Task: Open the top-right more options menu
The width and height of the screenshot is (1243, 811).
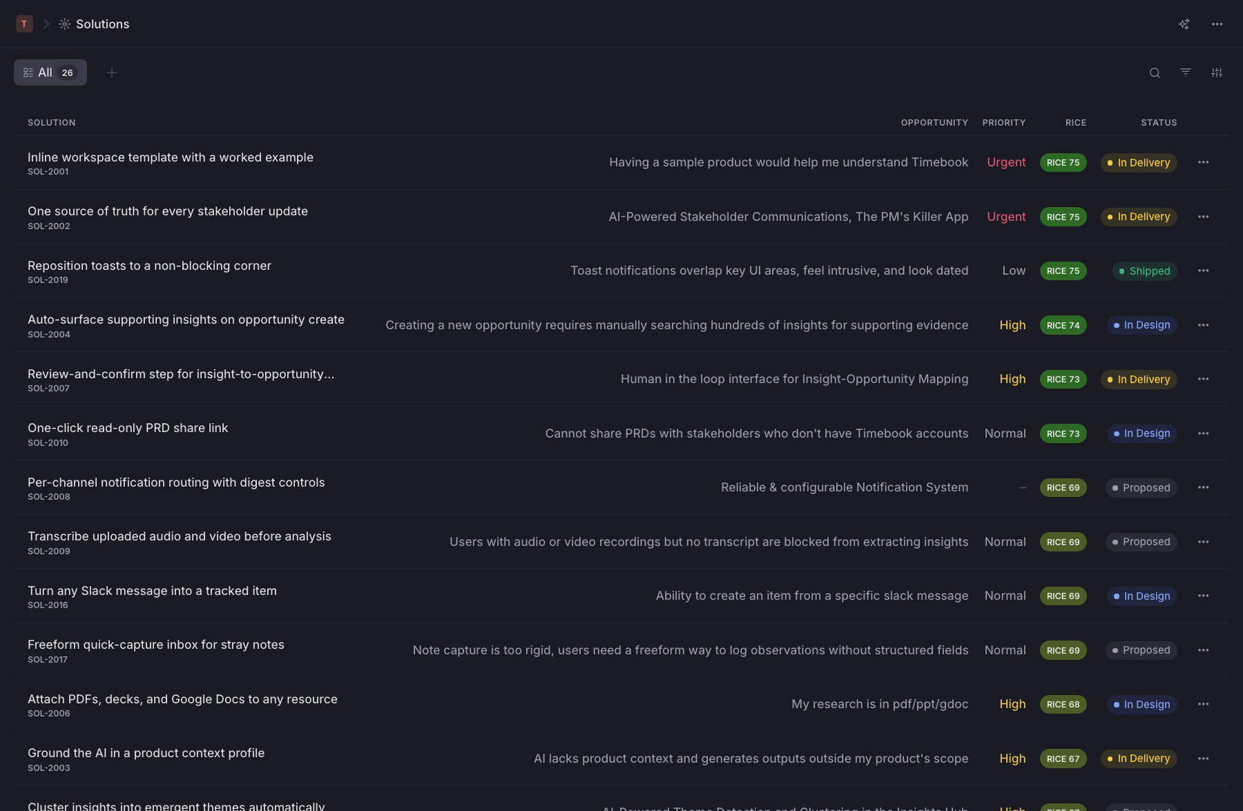Action: 1217,24
